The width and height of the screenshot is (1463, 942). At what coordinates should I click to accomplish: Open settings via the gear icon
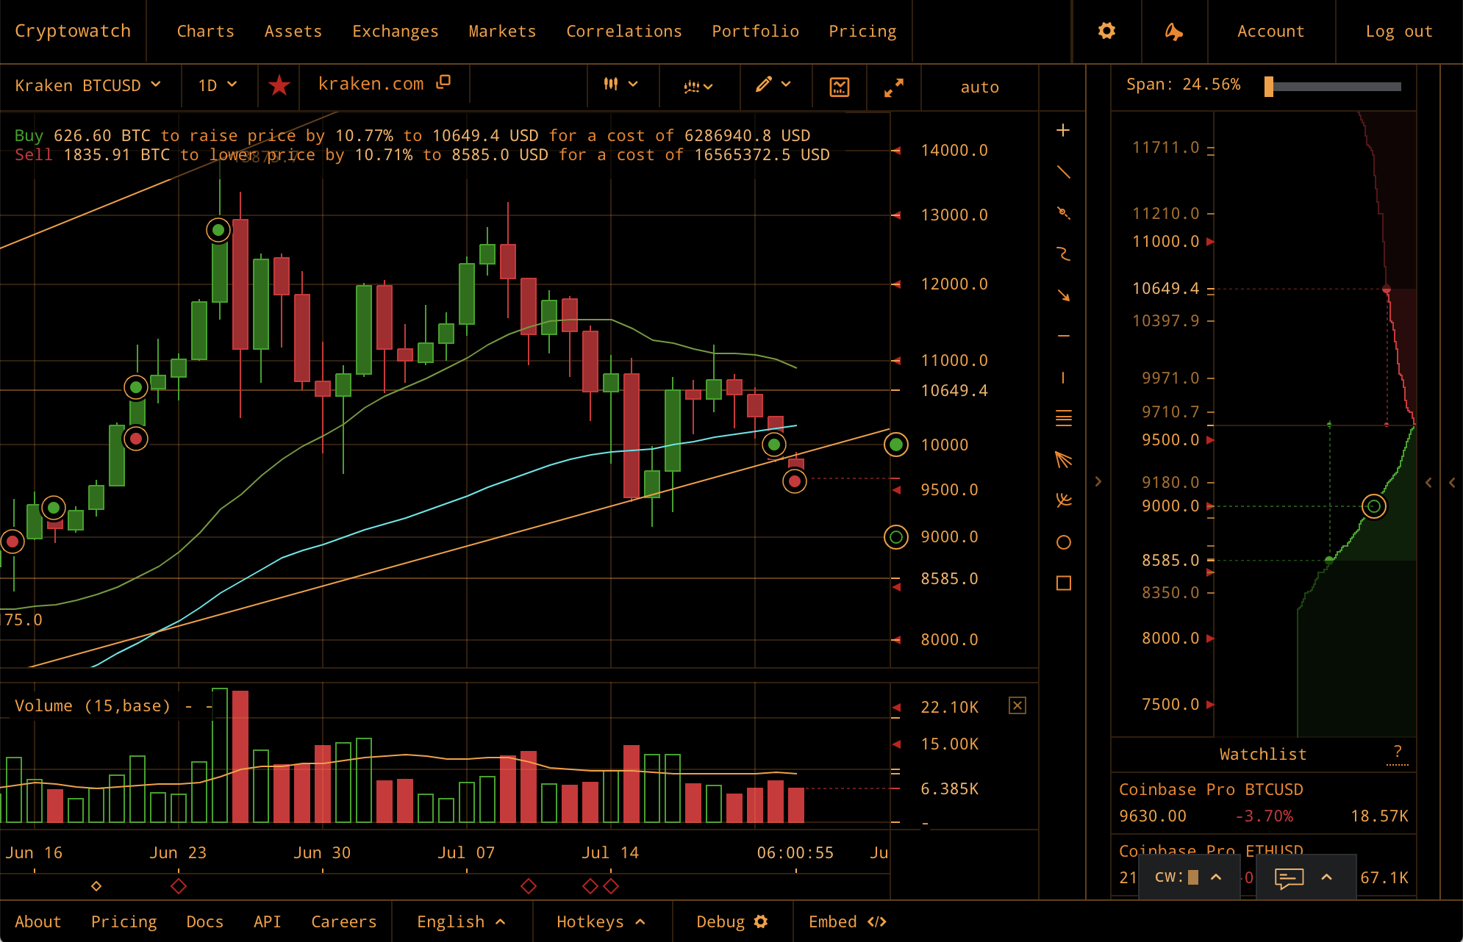point(1106,31)
